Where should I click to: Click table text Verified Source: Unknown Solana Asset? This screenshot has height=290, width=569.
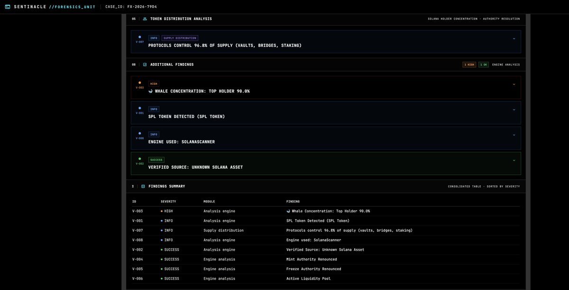[x=325, y=250]
